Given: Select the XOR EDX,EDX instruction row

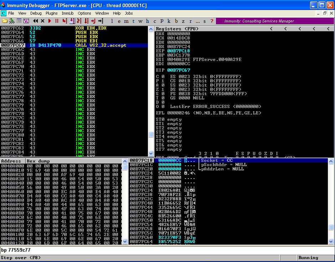Looking at the screenshot, I should (x=74, y=28).
